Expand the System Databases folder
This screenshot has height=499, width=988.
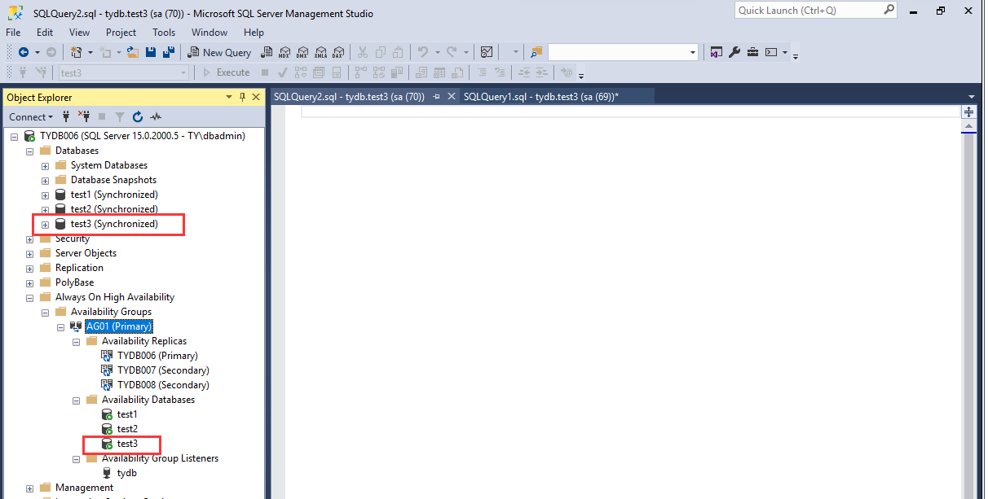46,166
